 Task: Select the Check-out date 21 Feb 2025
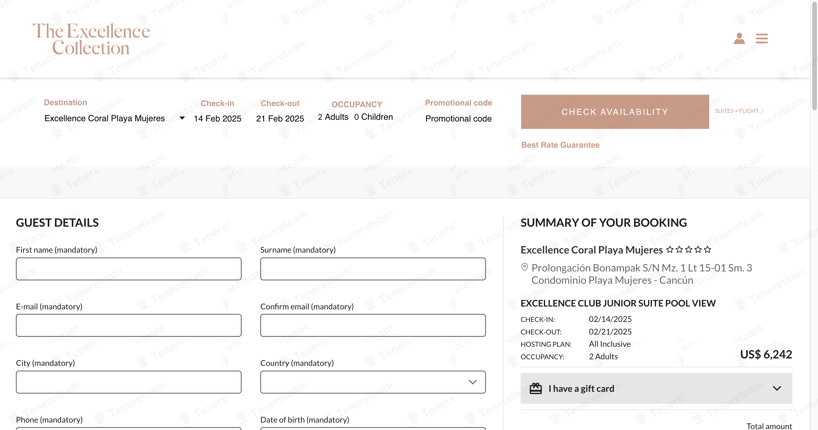coord(280,119)
